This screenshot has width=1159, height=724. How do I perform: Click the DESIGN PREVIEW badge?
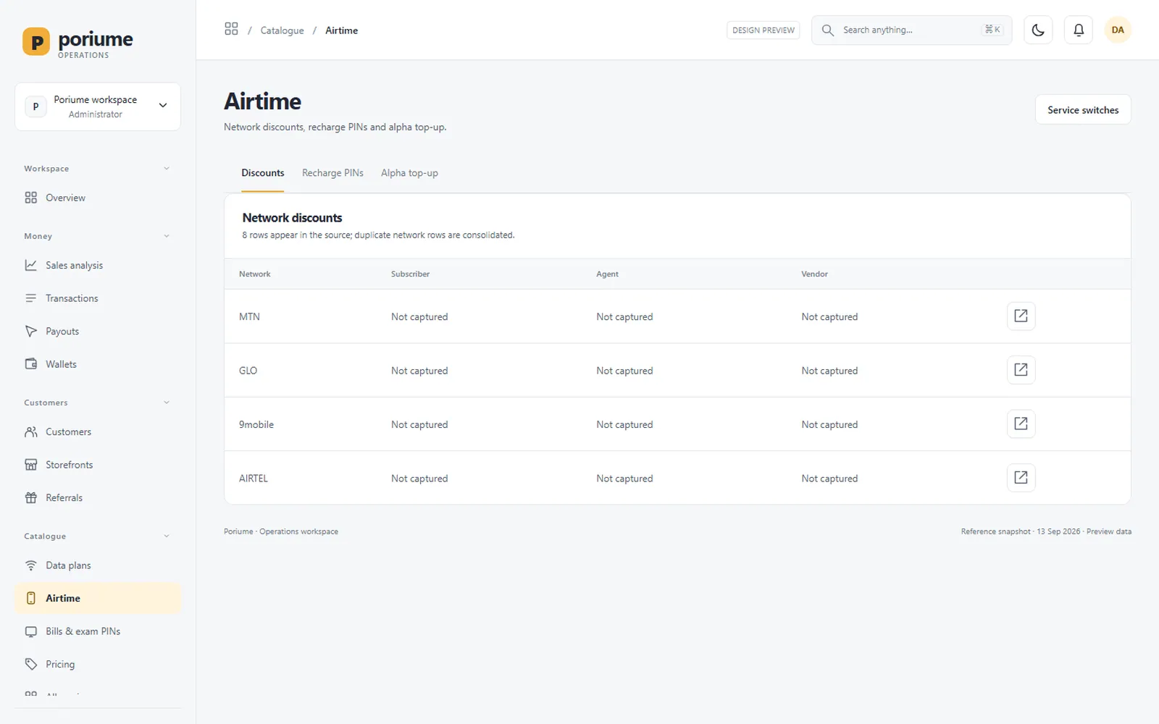[x=763, y=30]
